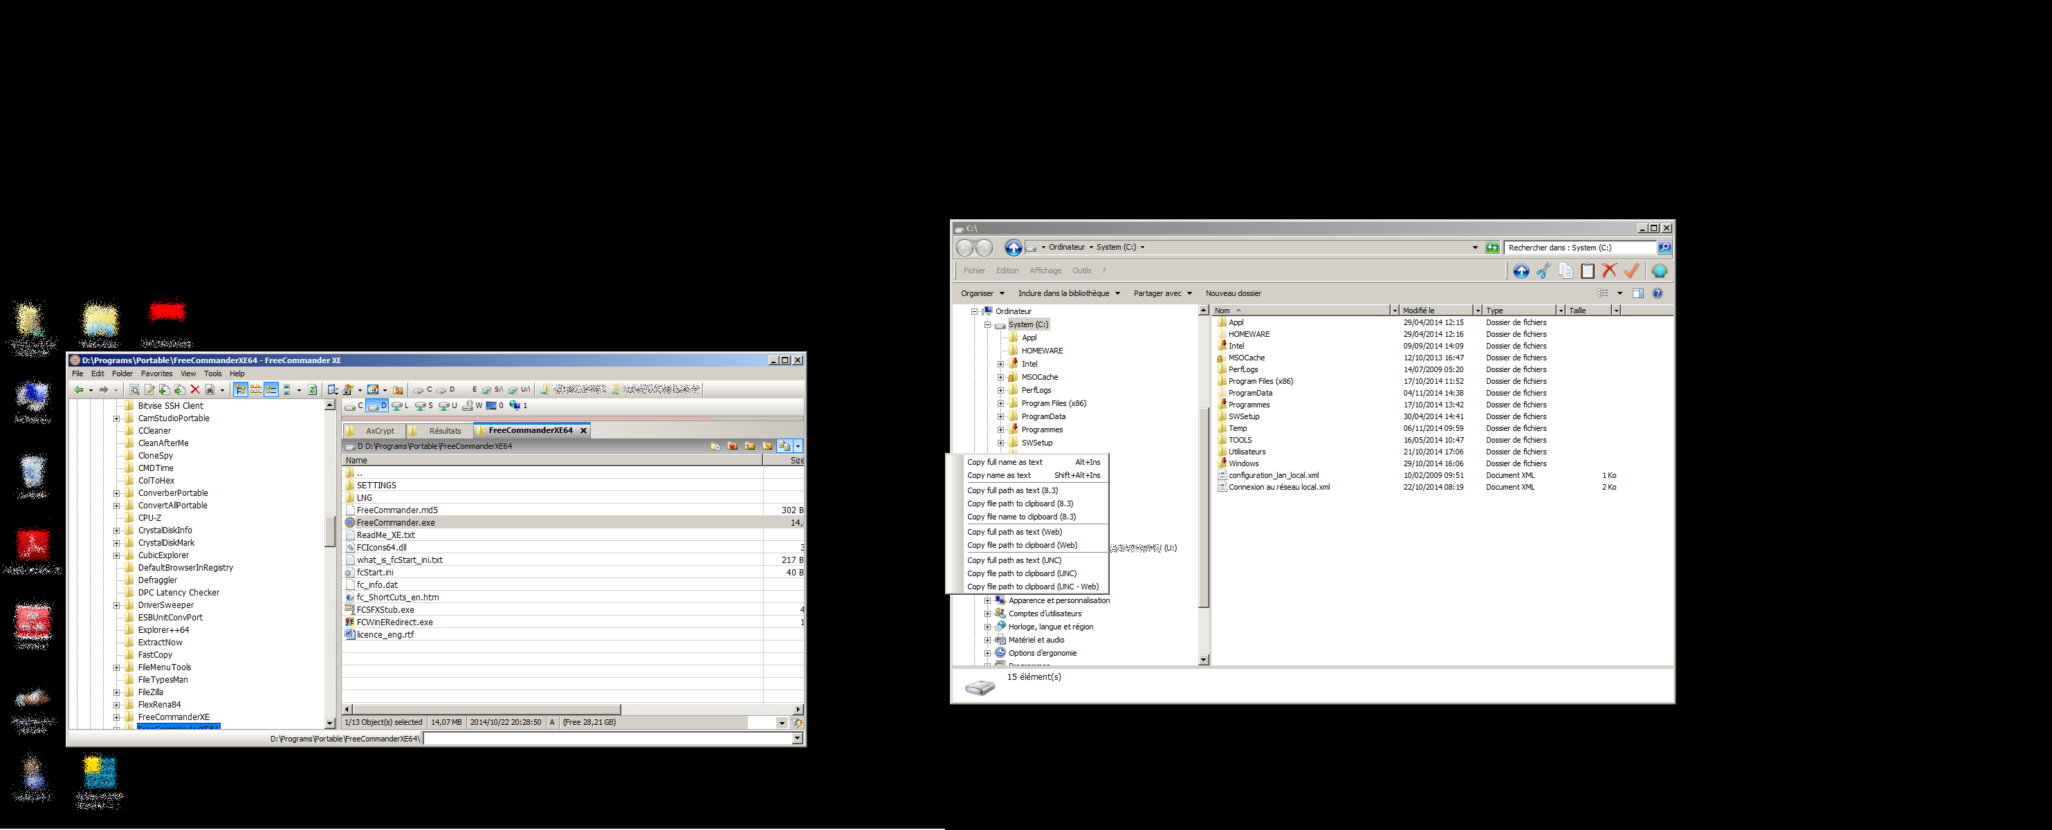The image size is (2052, 830).
Task: Click the Classic Shell seashell settings icon
Action: [x=1659, y=271]
